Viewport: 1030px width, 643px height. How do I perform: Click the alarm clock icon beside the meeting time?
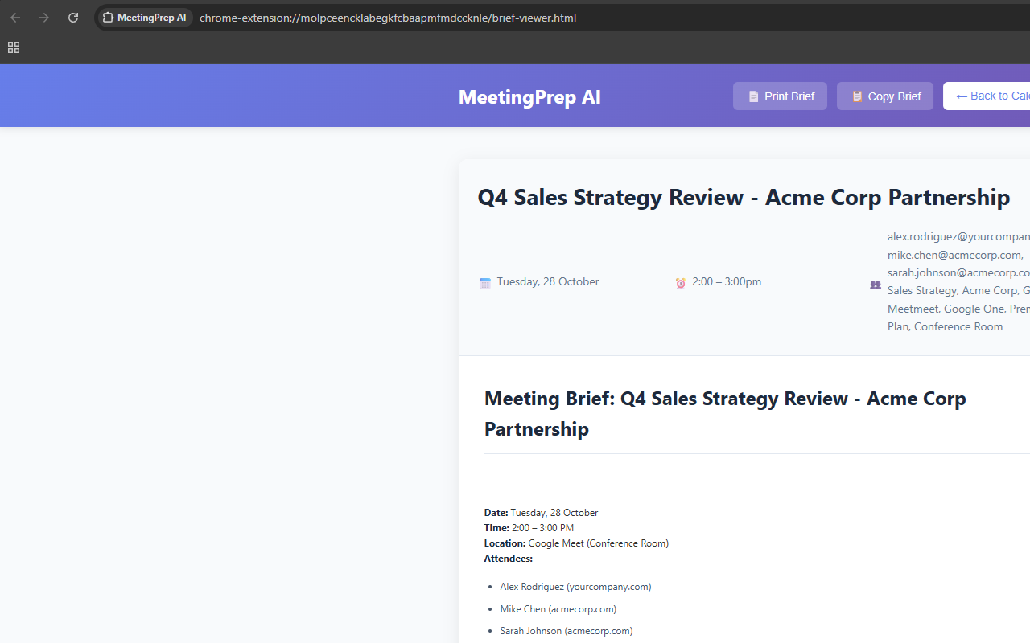(x=680, y=283)
